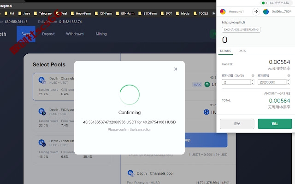
Task: Switch to the DATA tab
Action: coord(242,51)
